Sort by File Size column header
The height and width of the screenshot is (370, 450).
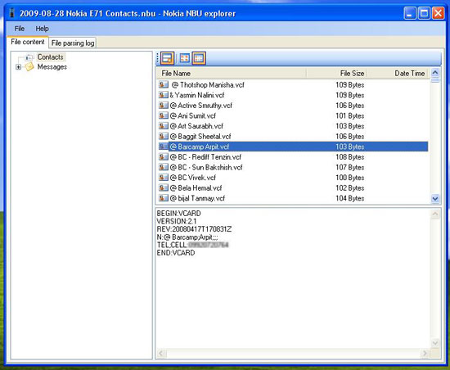[336, 74]
